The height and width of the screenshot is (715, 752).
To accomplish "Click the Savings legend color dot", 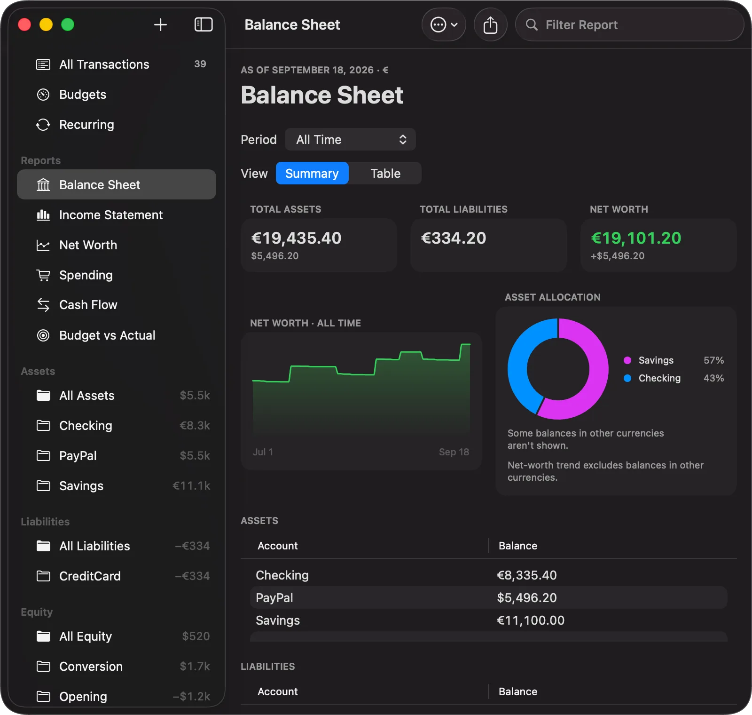I will coord(627,360).
